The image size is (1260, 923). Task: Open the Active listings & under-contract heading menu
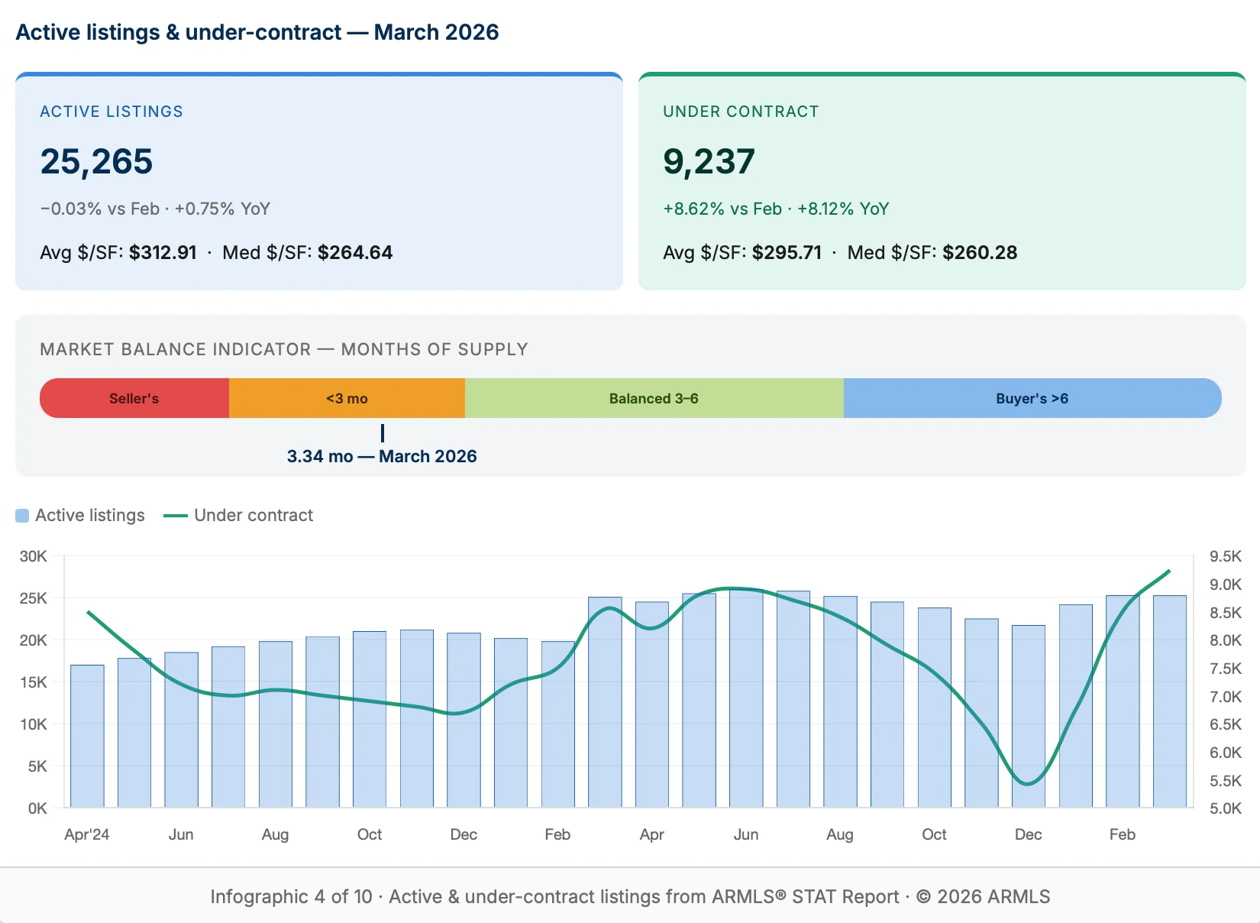tap(258, 32)
